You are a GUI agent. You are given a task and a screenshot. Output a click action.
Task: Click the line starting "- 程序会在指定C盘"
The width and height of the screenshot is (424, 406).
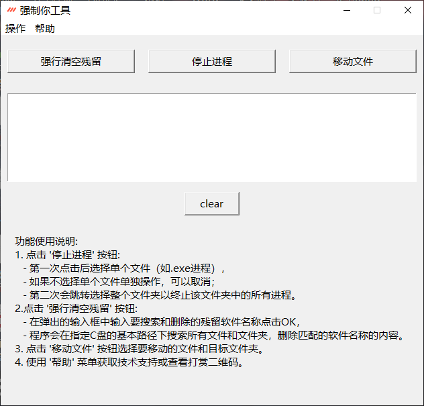pos(213,336)
